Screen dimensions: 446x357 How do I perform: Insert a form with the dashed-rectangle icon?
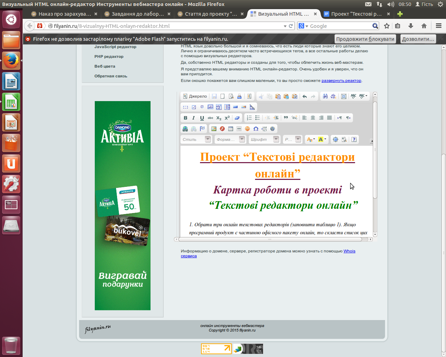point(185,107)
